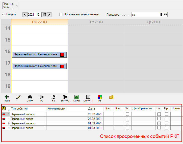Export to Excel with the Ctrl+E icon
The height and width of the screenshot is (144, 183).
[76, 97]
